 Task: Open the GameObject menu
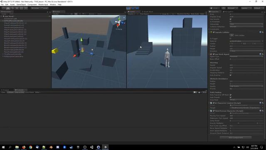pyautogui.click(x=21, y=5)
